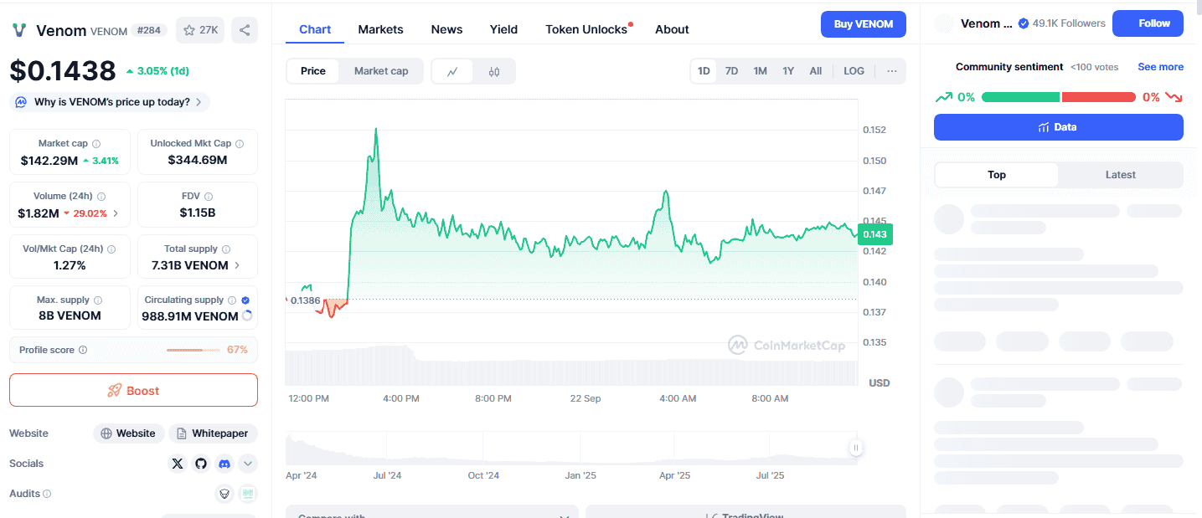The width and height of the screenshot is (1202, 518).
Task: Open the Venom Website link
Action: (129, 433)
